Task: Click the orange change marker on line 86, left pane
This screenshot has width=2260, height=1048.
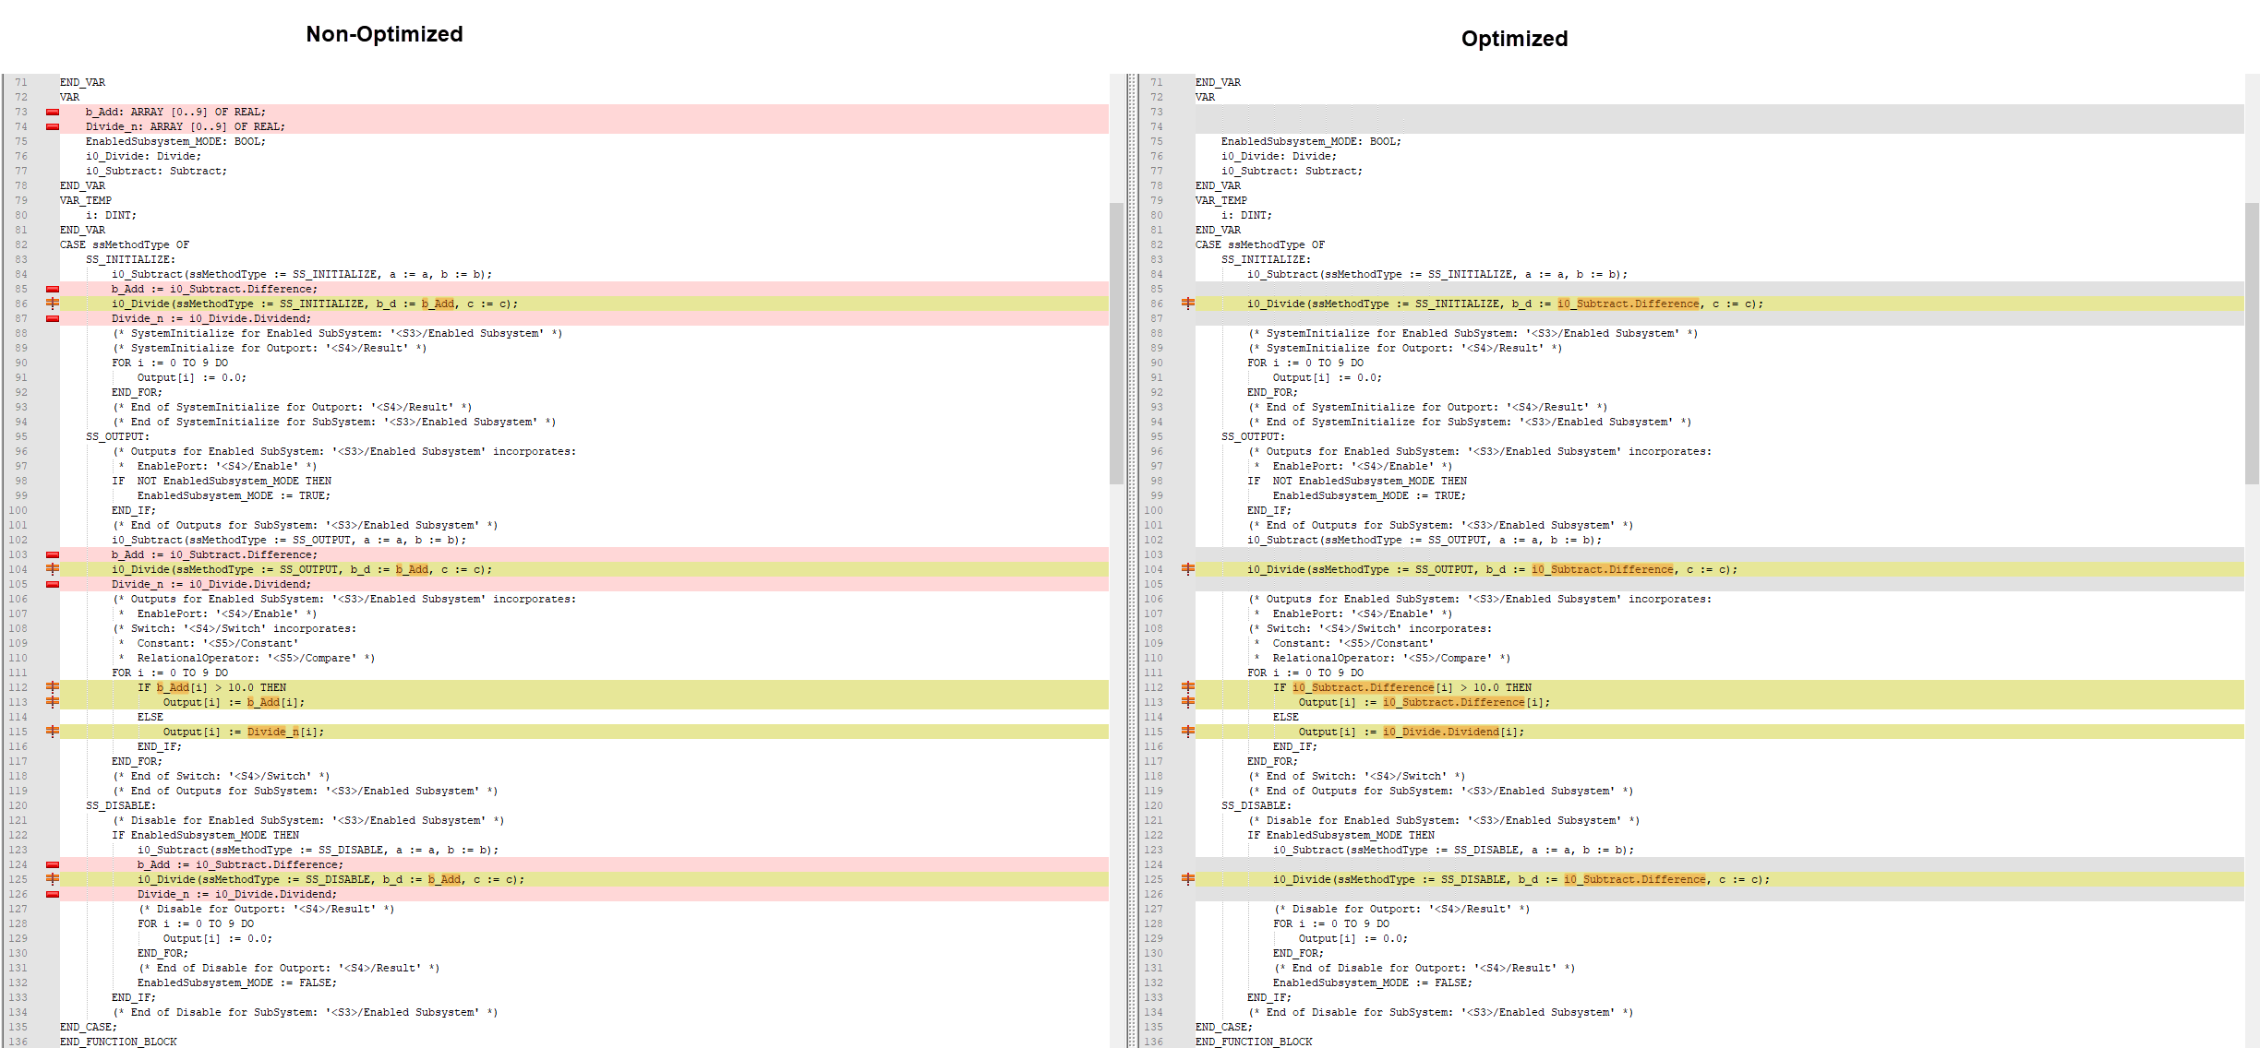Action: [x=53, y=304]
